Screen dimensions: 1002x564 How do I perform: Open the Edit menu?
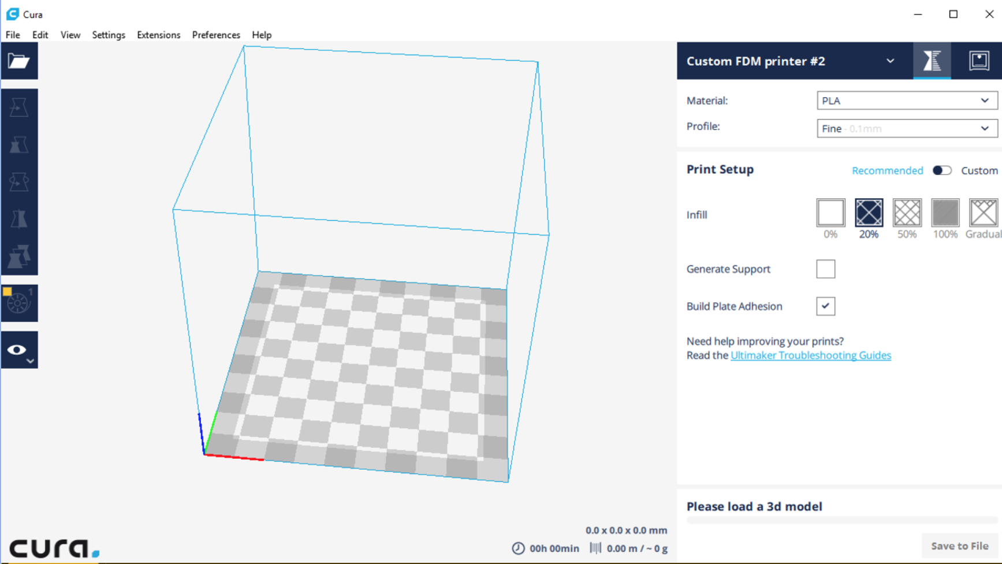40,35
